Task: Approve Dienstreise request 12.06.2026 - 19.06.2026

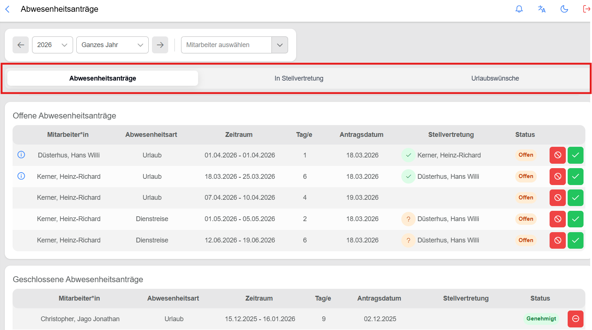Action: (575, 241)
